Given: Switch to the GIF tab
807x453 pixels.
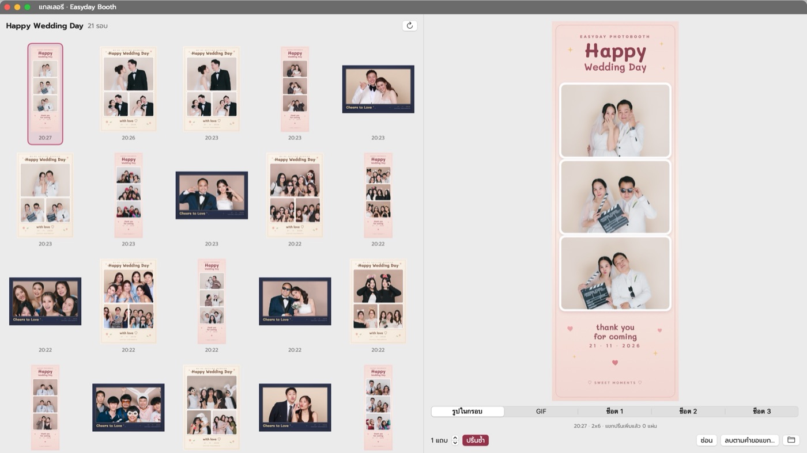Looking at the screenshot, I should (x=541, y=412).
